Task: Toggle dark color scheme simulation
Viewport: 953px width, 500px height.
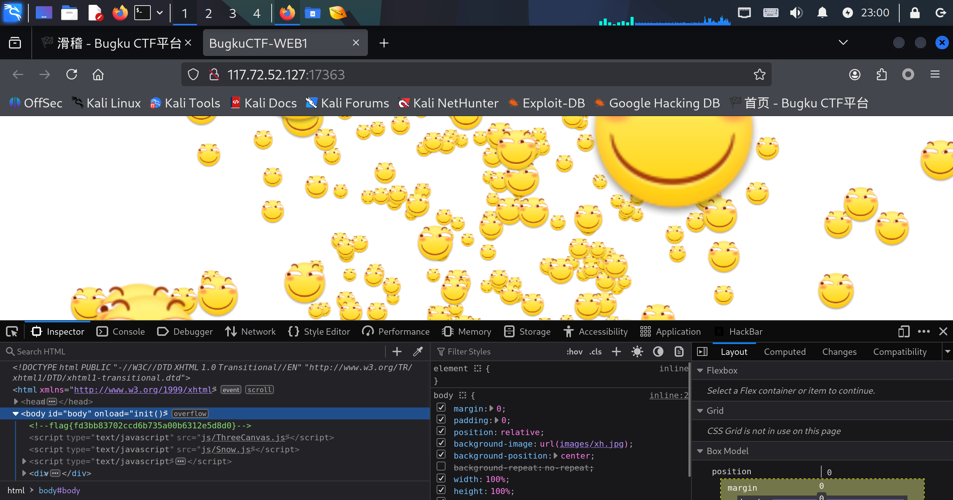Action: pyautogui.click(x=658, y=351)
